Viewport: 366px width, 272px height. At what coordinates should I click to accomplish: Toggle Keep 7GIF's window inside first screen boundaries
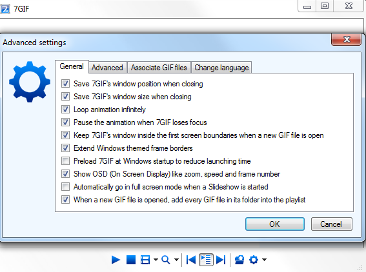tap(65, 135)
